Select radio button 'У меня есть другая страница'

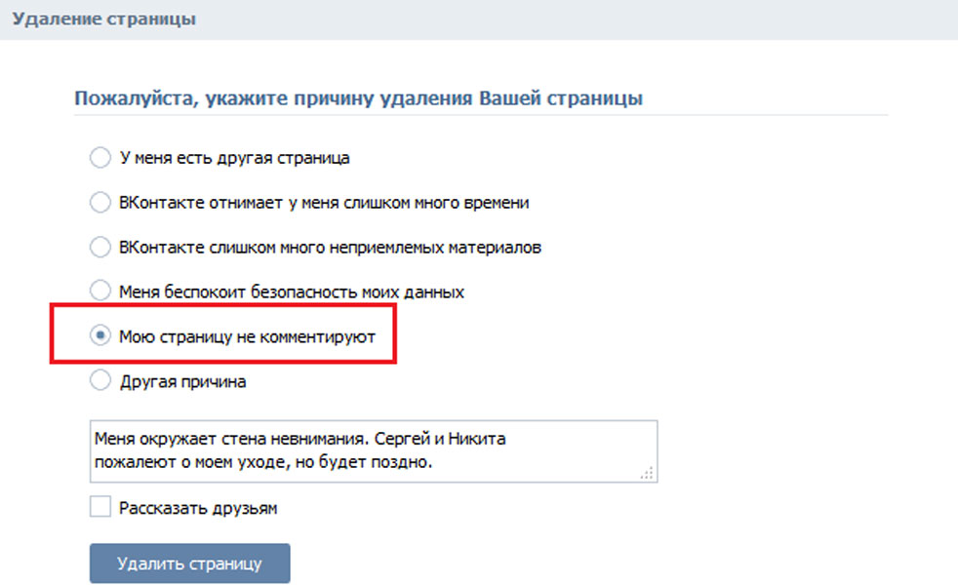100,158
